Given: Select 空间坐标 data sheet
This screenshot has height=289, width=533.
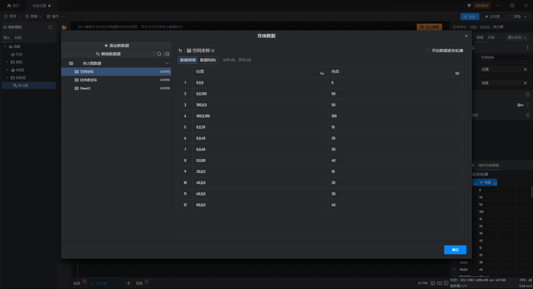Looking at the screenshot, I should click(116, 72).
